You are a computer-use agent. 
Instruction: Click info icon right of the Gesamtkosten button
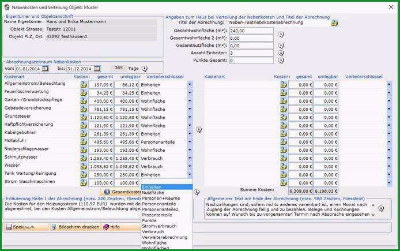[197, 192]
